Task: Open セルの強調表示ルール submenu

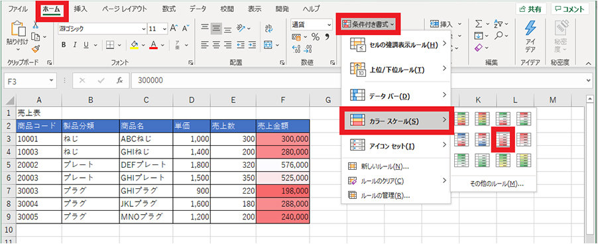Action: point(396,44)
